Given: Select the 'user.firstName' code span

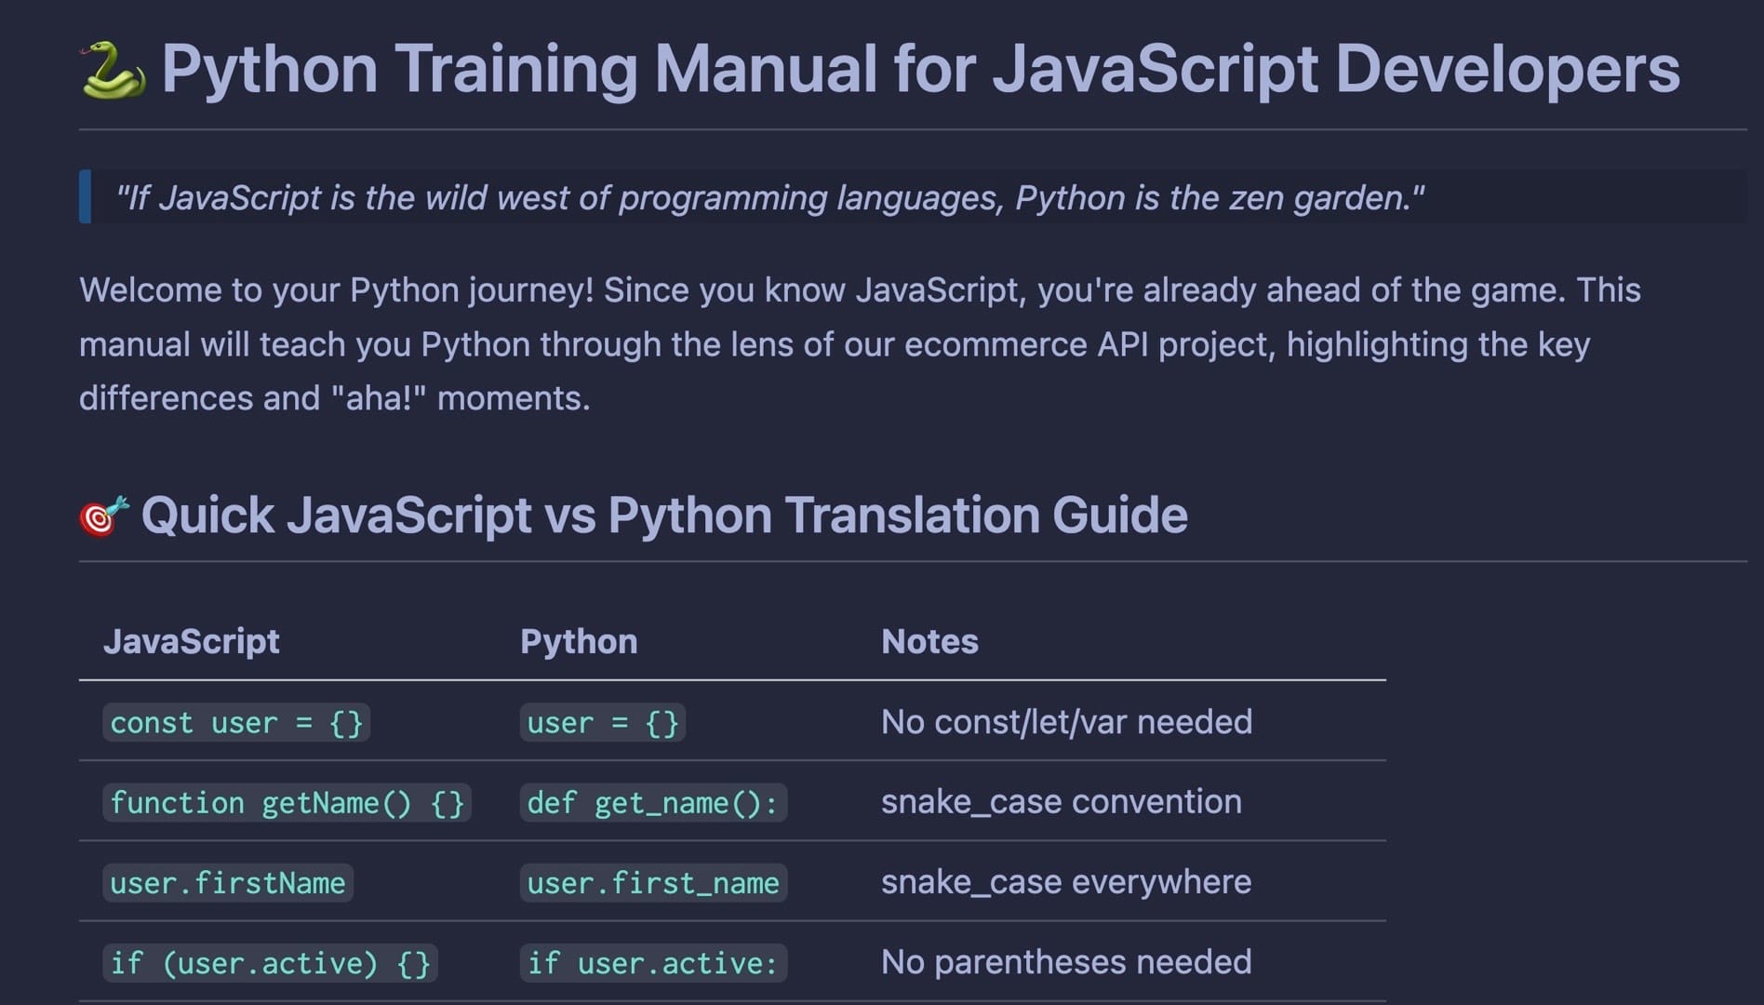Looking at the screenshot, I should pos(227,882).
